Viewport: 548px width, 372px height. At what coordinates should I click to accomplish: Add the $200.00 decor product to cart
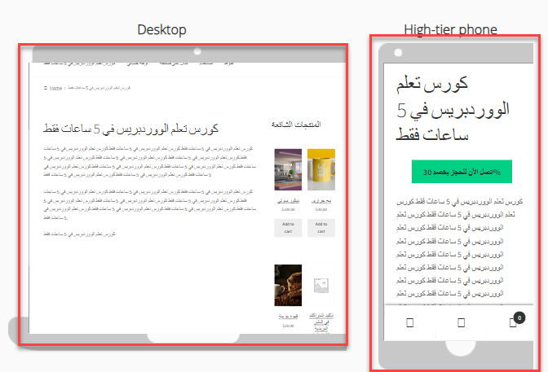pos(288,228)
